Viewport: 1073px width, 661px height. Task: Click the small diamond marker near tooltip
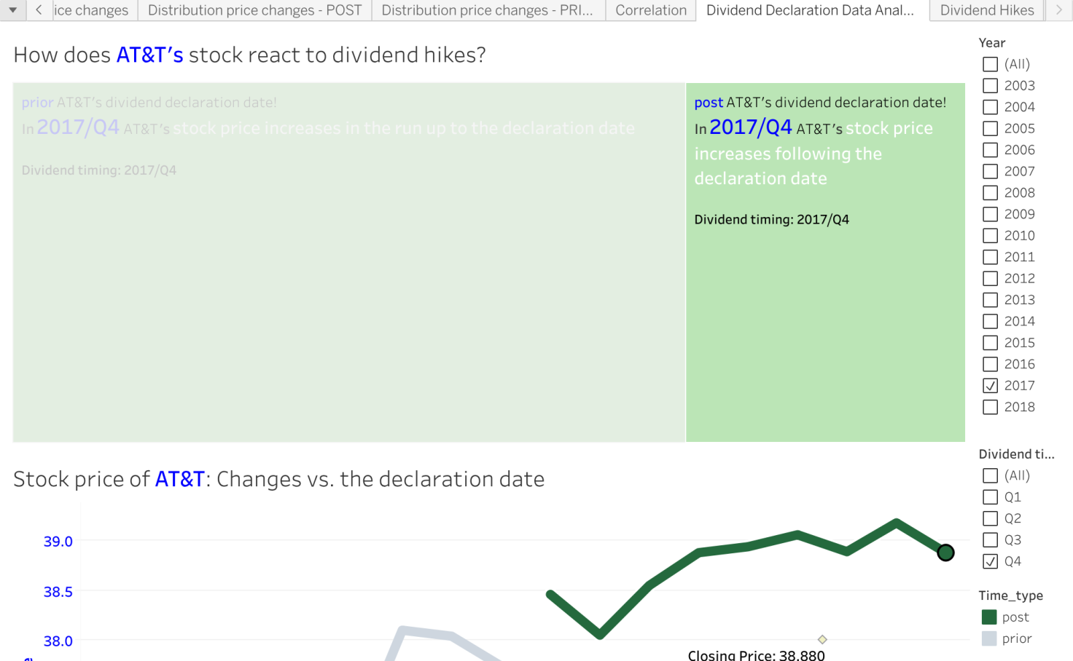point(822,639)
